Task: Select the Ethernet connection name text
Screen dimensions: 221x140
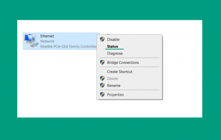Action: click(x=47, y=36)
